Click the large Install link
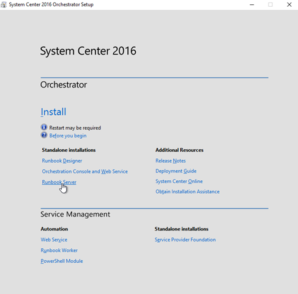The image size is (298, 294). coord(53,112)
